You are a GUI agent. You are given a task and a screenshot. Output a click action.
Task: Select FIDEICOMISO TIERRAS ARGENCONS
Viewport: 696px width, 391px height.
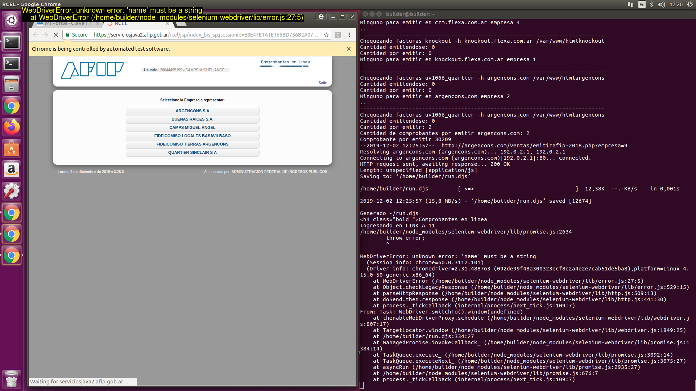click(x=192, y=144)
